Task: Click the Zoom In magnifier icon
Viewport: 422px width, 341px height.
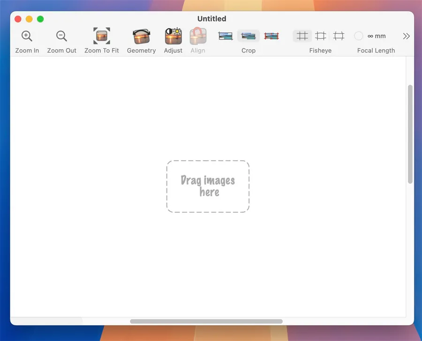Action: pyautogui.click(x=27, y=36)
